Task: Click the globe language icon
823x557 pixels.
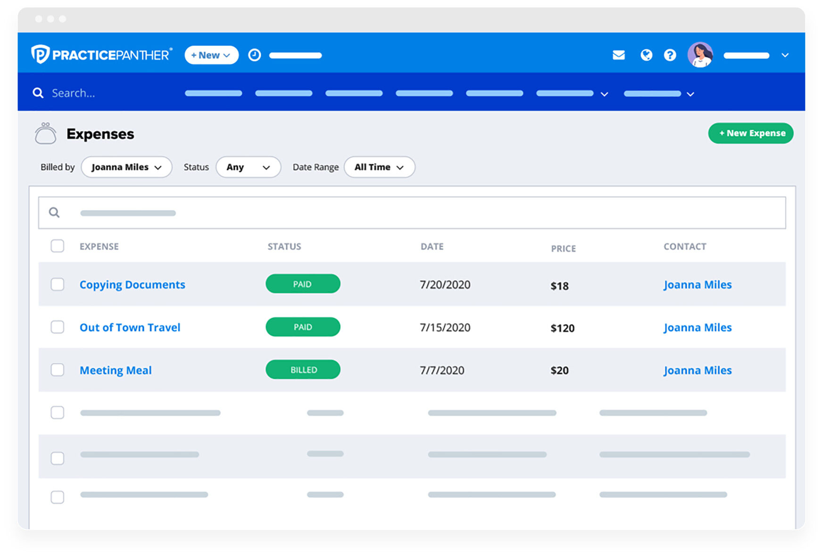Action: pos(646,55)
